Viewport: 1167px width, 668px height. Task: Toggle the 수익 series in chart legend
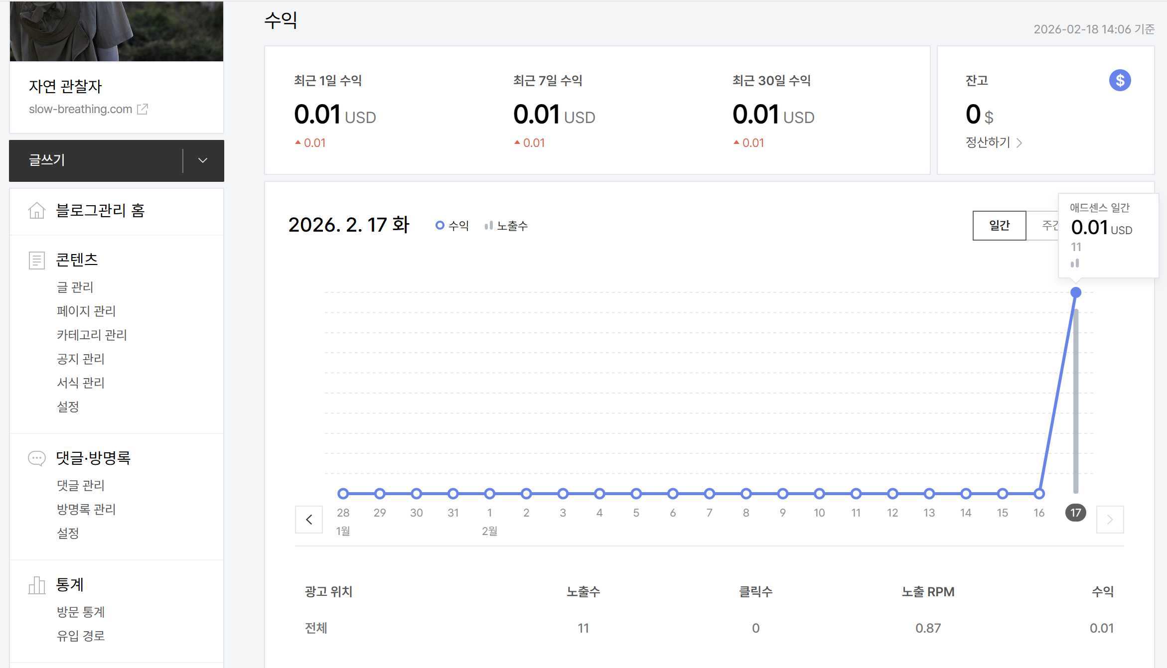coord(452,226)
